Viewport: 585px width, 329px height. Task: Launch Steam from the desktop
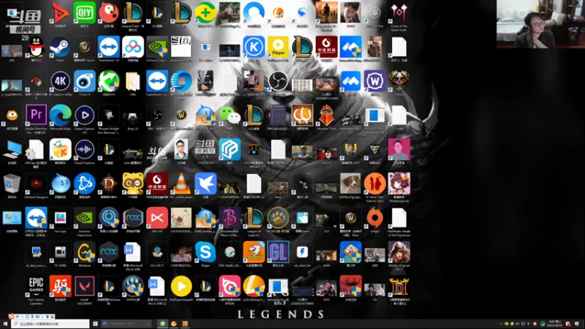[x=60, y=47]
